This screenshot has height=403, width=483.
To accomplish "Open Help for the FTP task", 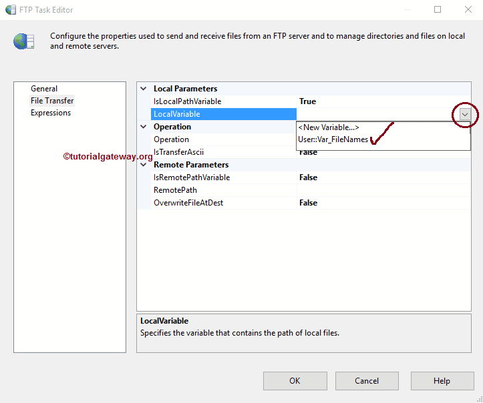I will click(442, 381).
